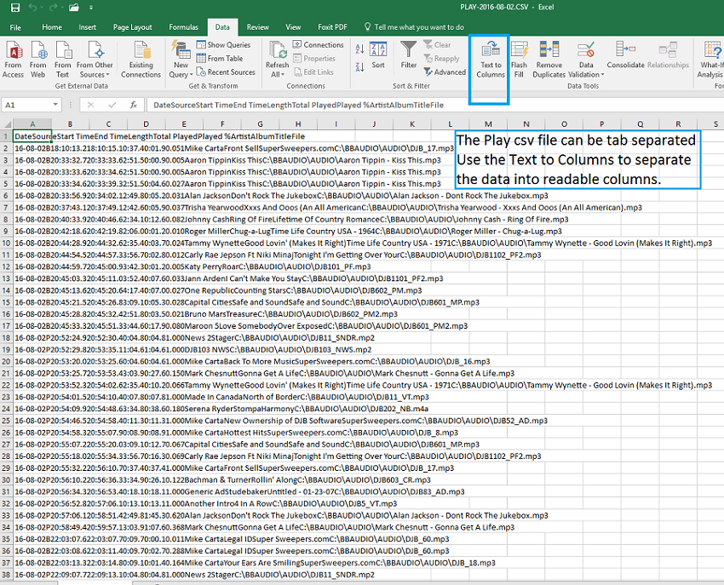Expand the Name Box dropdown arrow
Viewport: 724px width, 585px height.
55,105
